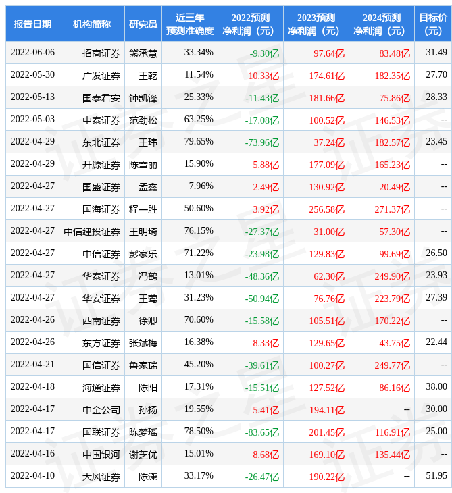Select accuracy value 78.50%
Image resolution: width=452 pixels, height=493 pixels.
tap(199, 432)
